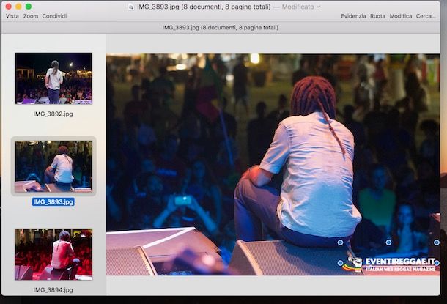Click the top-left selection handle of the logo

pyautogui.click(x=340, y=242)
